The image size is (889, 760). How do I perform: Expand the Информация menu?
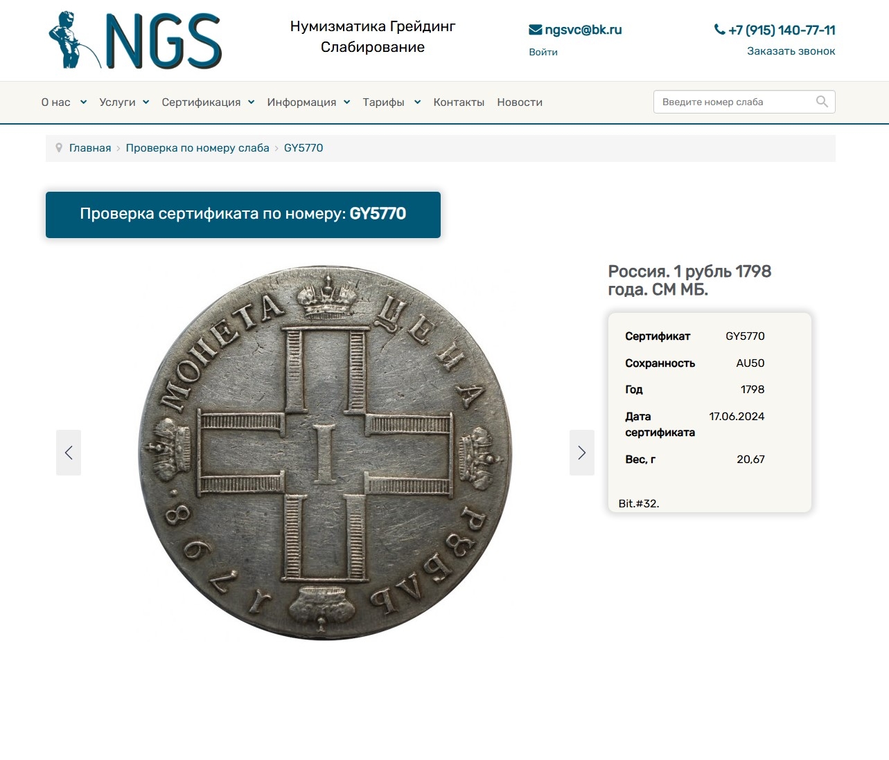[x=308, y=102]
